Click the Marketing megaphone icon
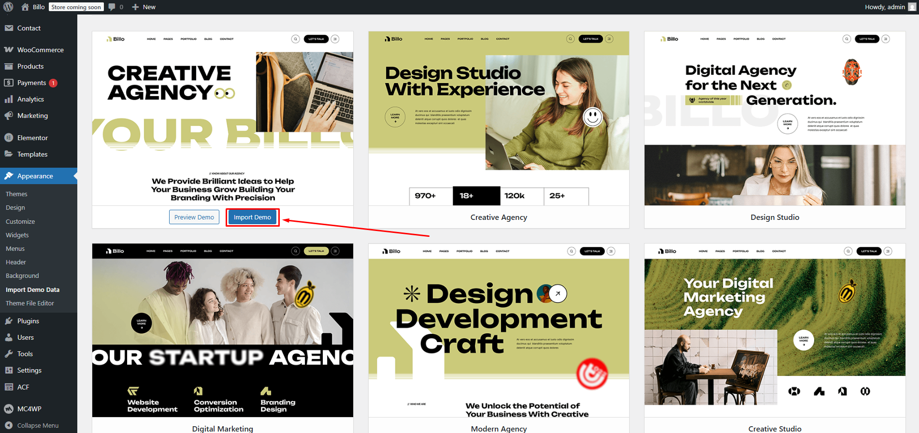The height and width of the screenshot is (433, 919). coord(9,115)
